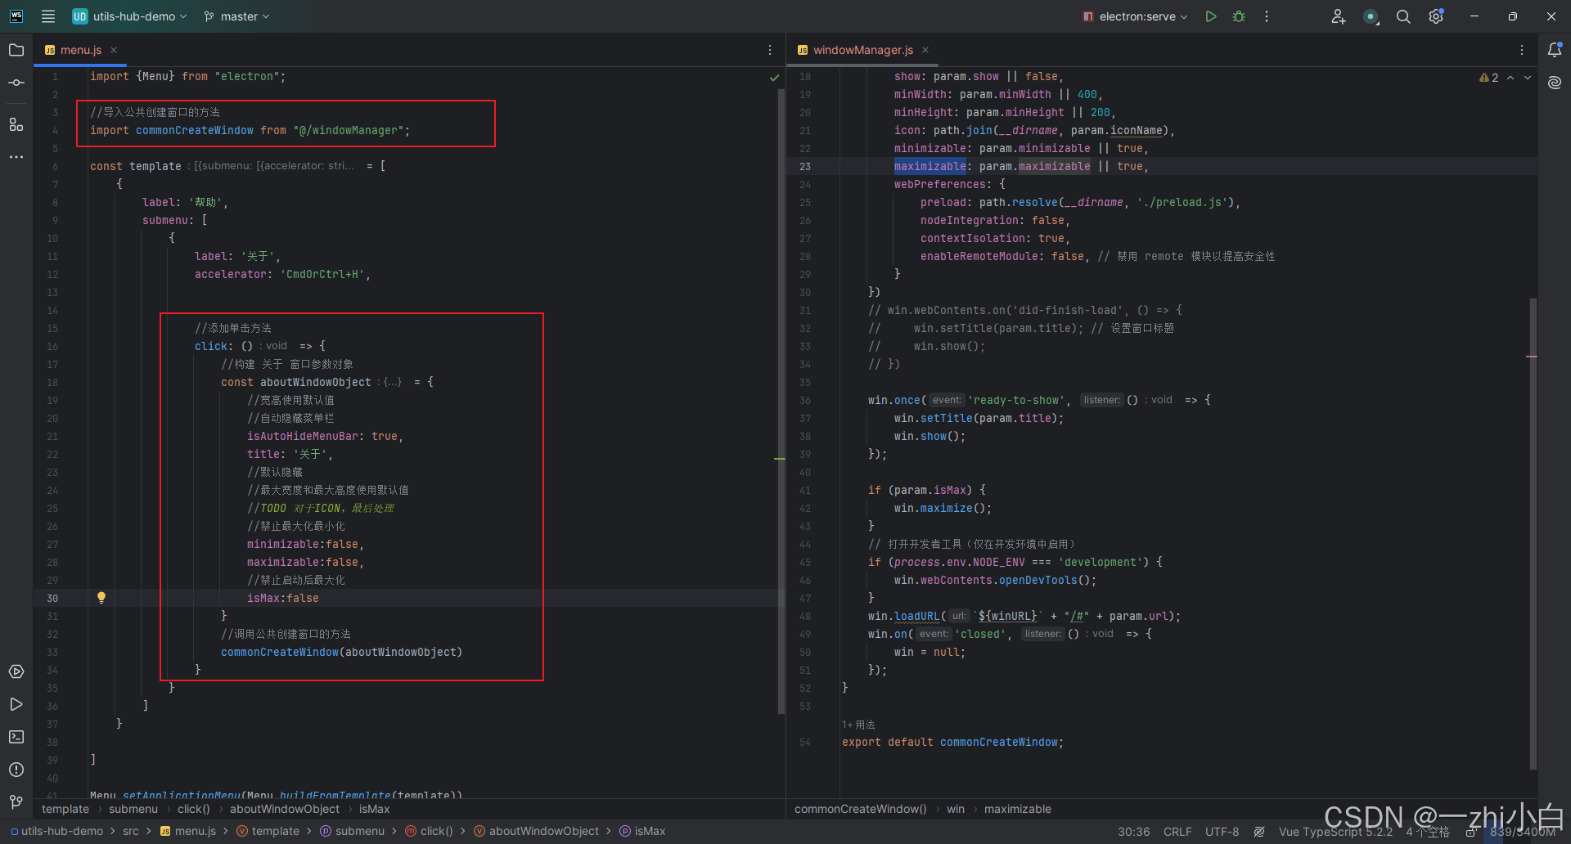
Task: Click the '@/windowManager' import path
Action: [349, 130]
